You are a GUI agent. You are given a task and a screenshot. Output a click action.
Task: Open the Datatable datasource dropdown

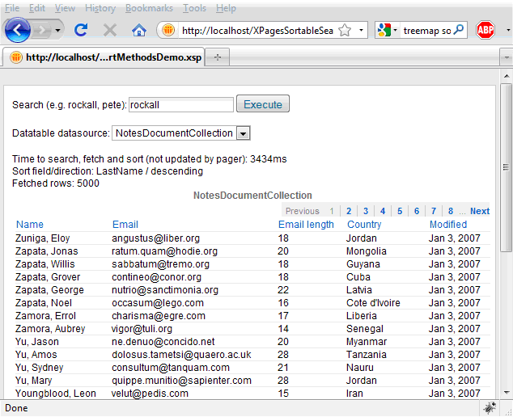243,133
